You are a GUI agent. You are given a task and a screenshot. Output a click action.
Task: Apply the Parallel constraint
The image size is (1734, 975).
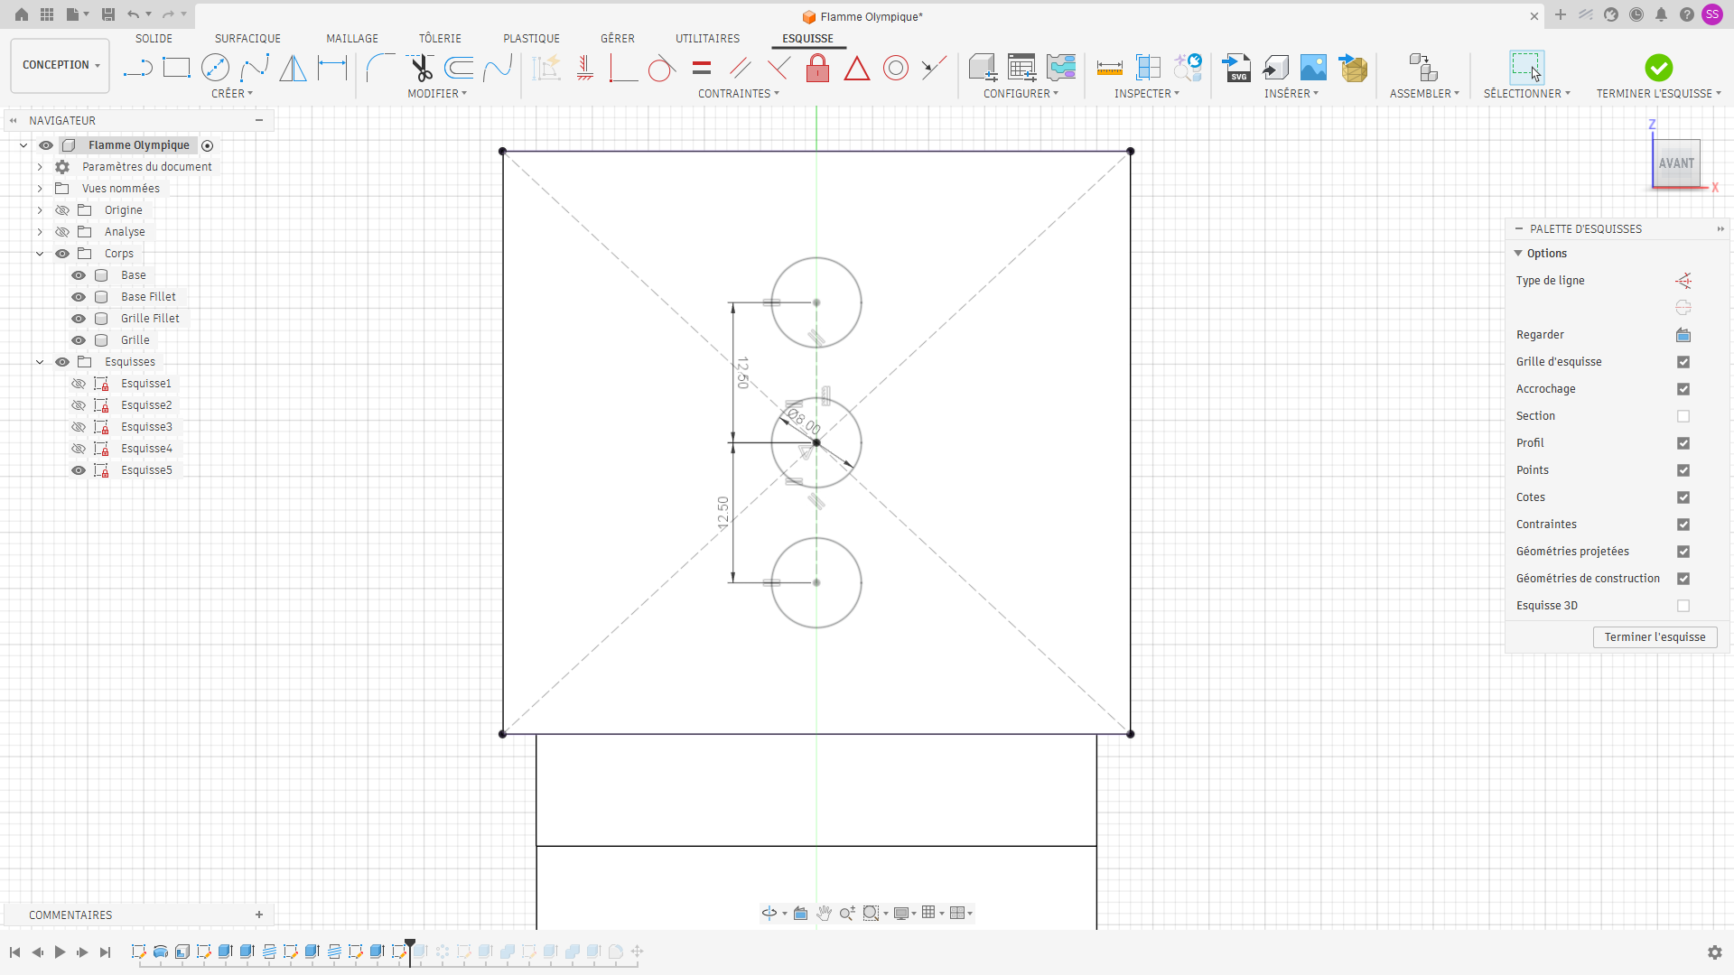click(x=741, y=68)
